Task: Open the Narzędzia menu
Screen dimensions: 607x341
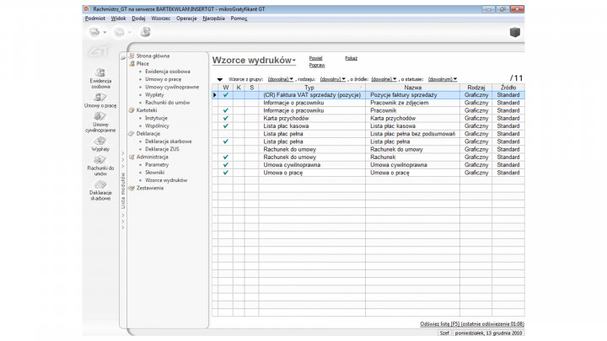Action: (213, 18)
